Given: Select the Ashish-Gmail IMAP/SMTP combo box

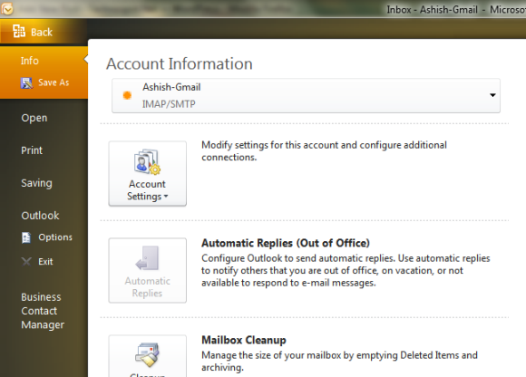Looking at the screenshot, I should pyautogui.click(x=306, y=95).
